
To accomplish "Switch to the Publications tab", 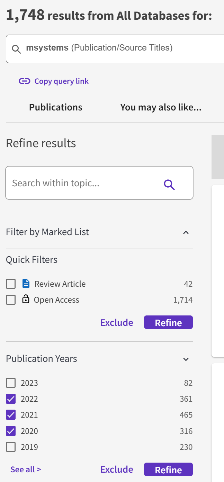I will [56, 107].
